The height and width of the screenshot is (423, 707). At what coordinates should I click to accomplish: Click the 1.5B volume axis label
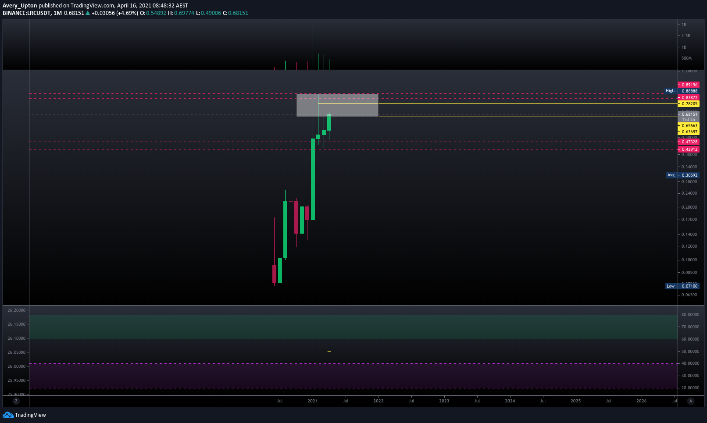[x=686, y=36]
